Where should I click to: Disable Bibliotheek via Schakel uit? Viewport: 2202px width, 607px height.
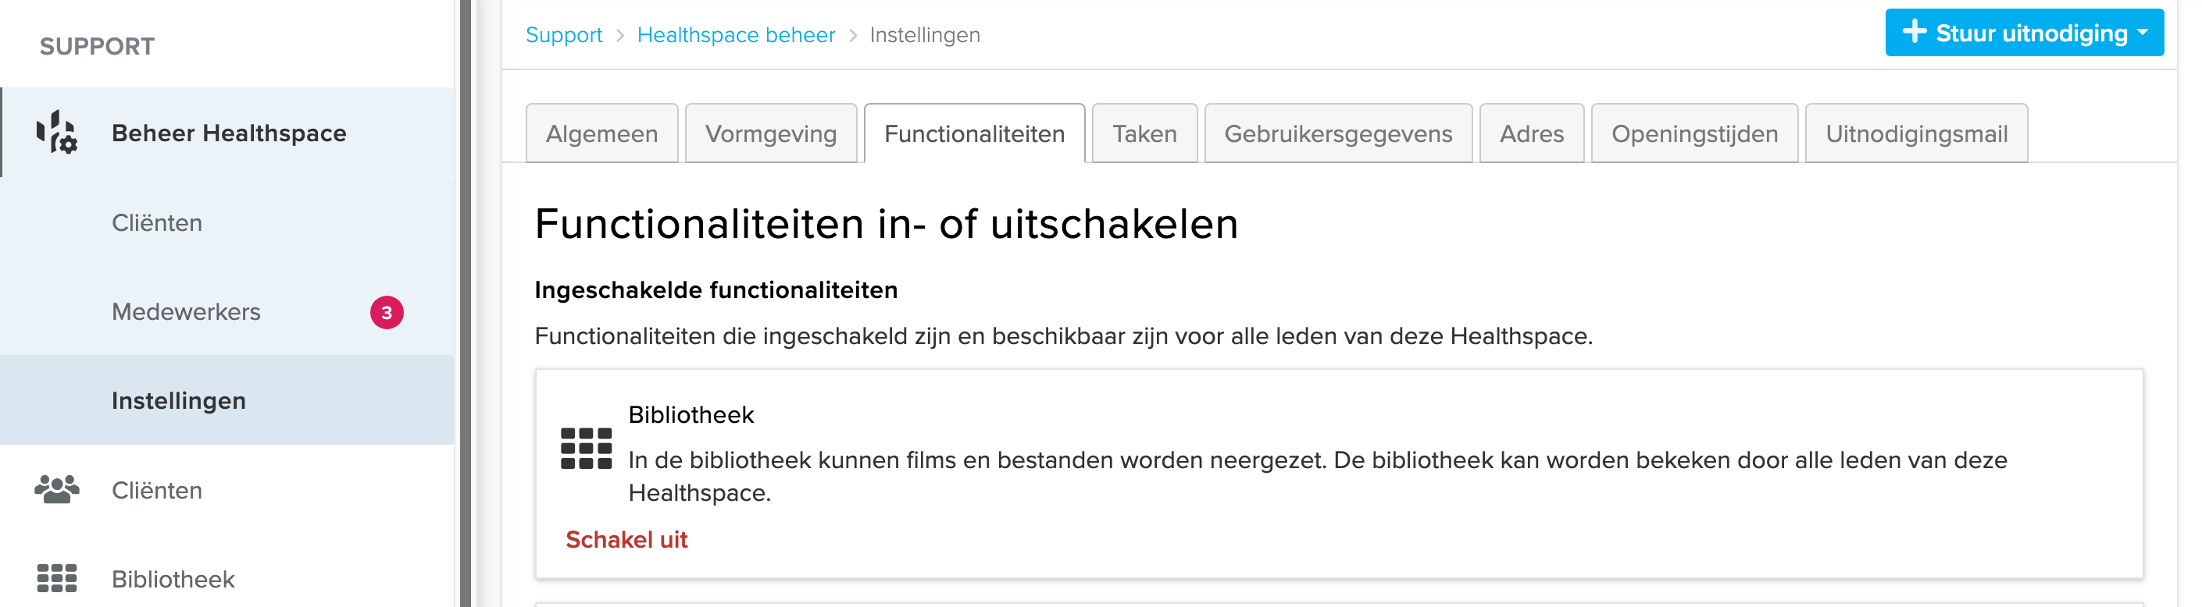point(626,540)
